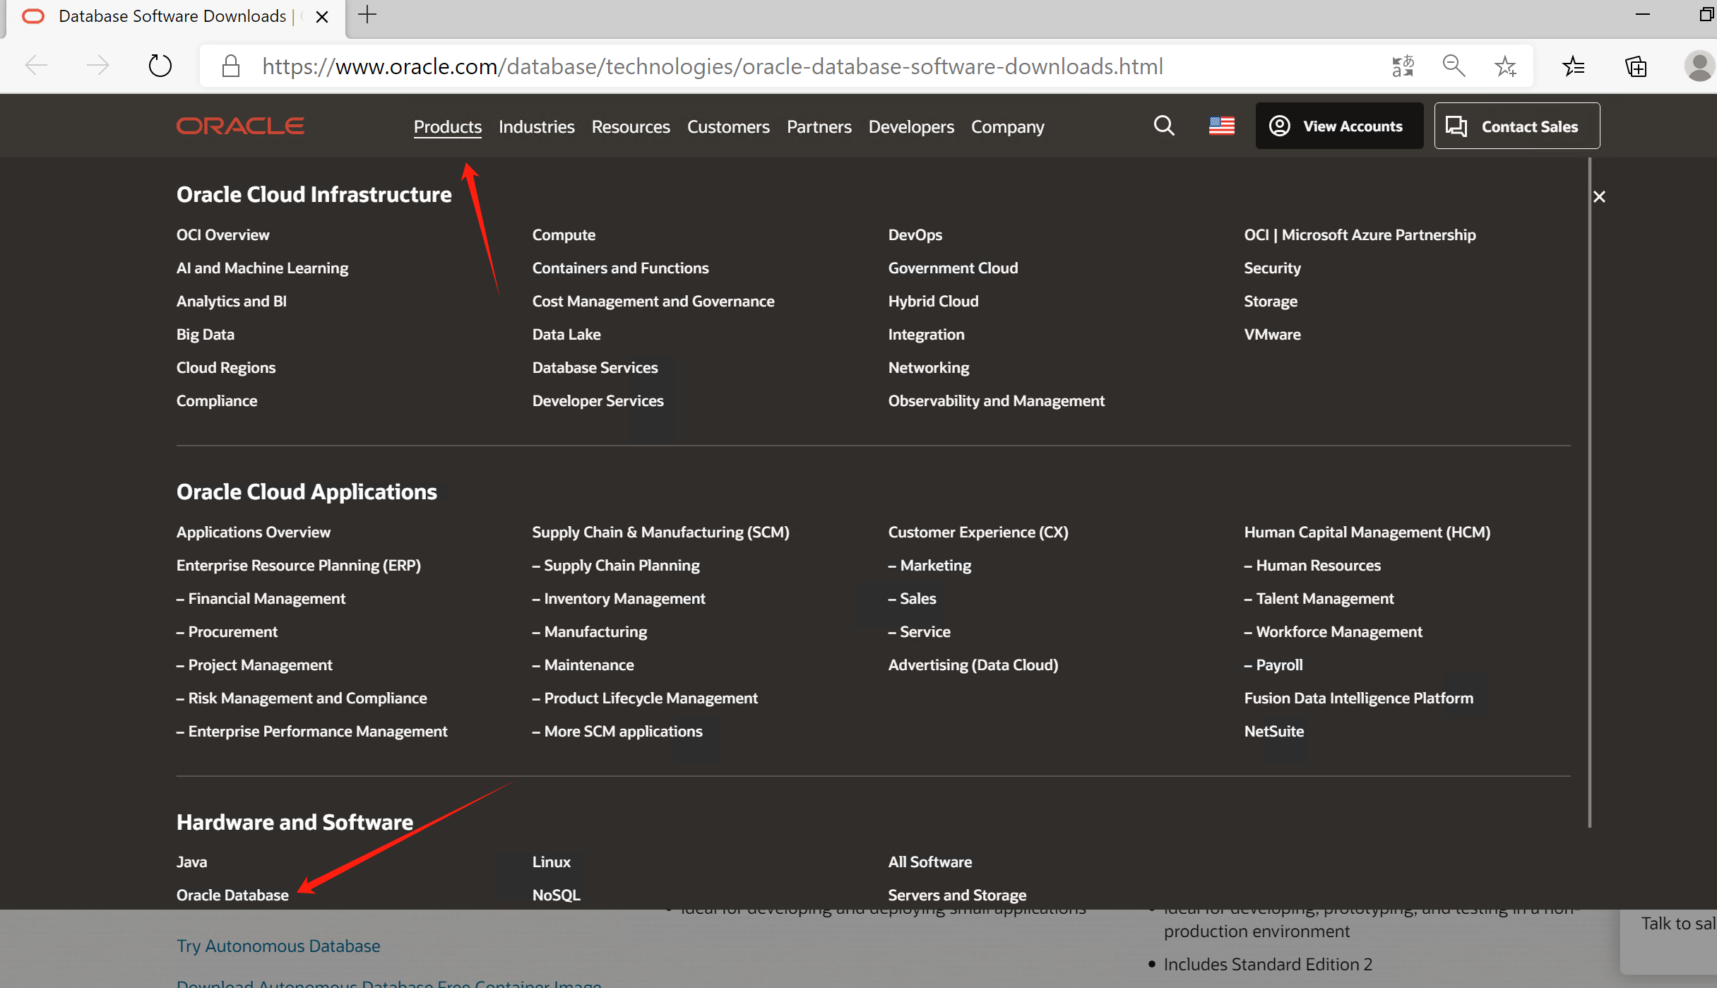This screenshot has height=988, width=1717.
Task: Go back to previous page
Action: (36, 66)
